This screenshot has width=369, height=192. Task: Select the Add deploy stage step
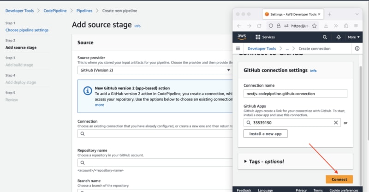21,82
